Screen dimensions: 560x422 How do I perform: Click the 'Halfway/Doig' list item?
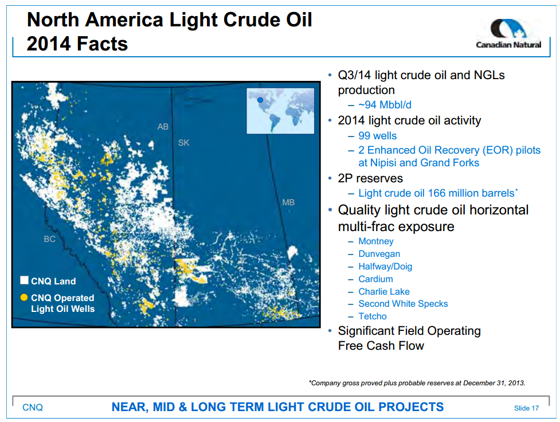[x=385, y=266]
